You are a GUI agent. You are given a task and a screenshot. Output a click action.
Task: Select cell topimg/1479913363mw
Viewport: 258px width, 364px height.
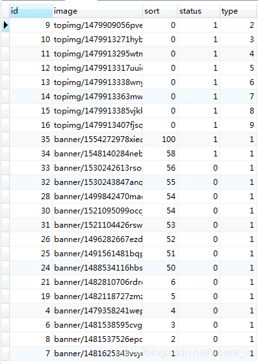97,97
